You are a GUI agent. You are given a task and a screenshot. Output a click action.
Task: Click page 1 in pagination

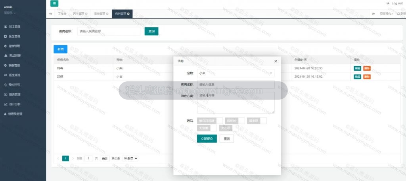(x=66, y=158)
